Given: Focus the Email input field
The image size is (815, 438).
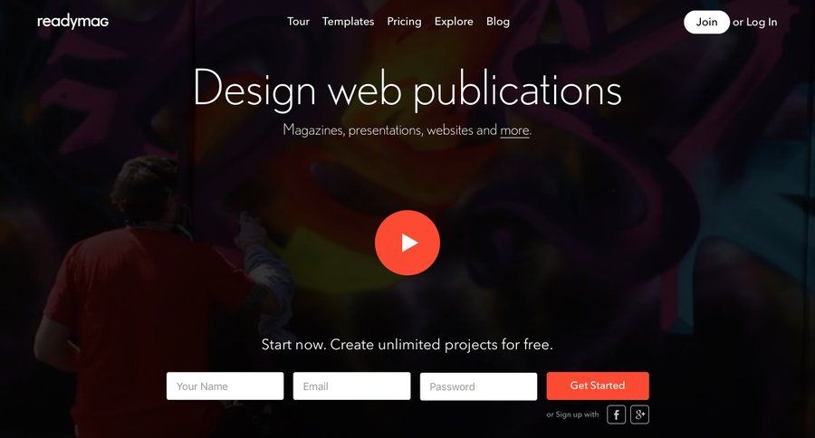Looking at the screenshot, I should point(352,386).
